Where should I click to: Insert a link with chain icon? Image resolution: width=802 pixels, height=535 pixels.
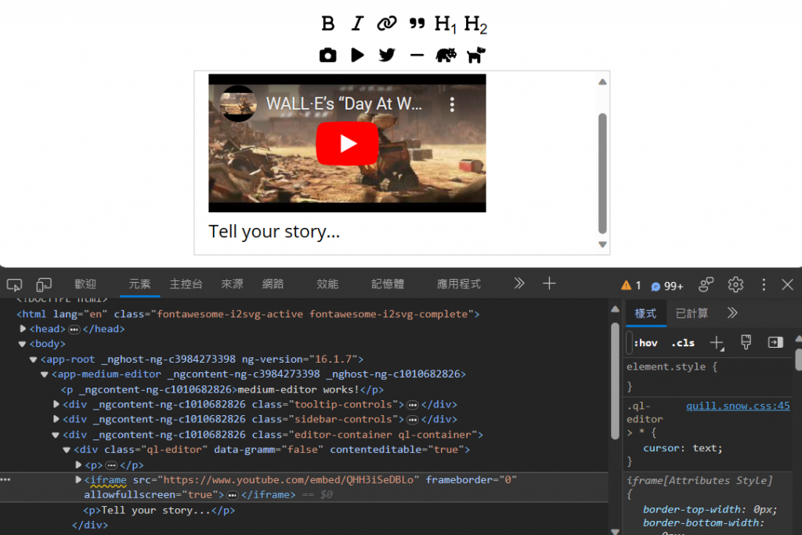[387, 23]
